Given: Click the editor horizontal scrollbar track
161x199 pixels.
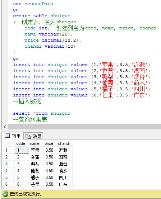Looking at the screenshot, I should click(84, 127).
